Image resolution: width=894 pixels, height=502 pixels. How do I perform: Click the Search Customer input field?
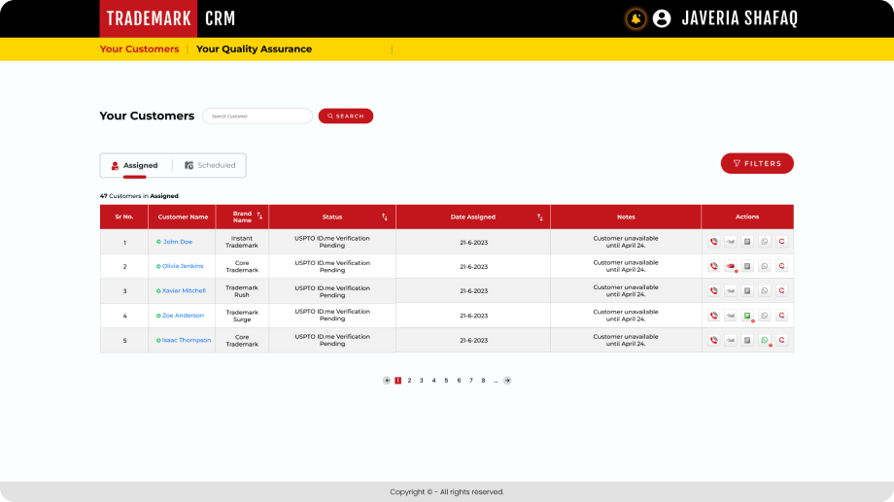(x=258, y=116)
